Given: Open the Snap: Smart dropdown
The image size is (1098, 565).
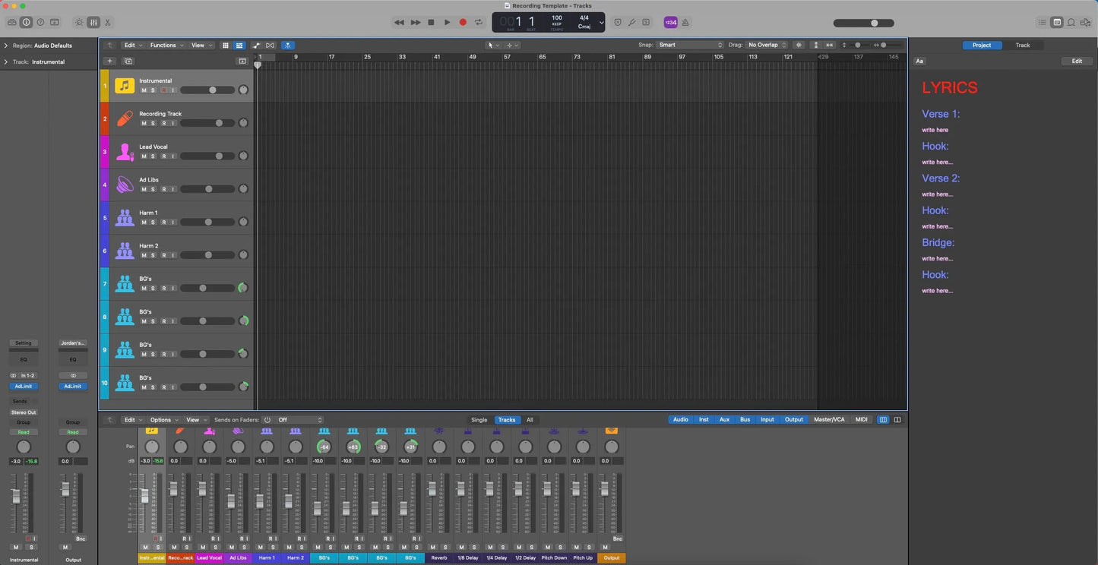Looking at the screenshot, I should (688, 45).
